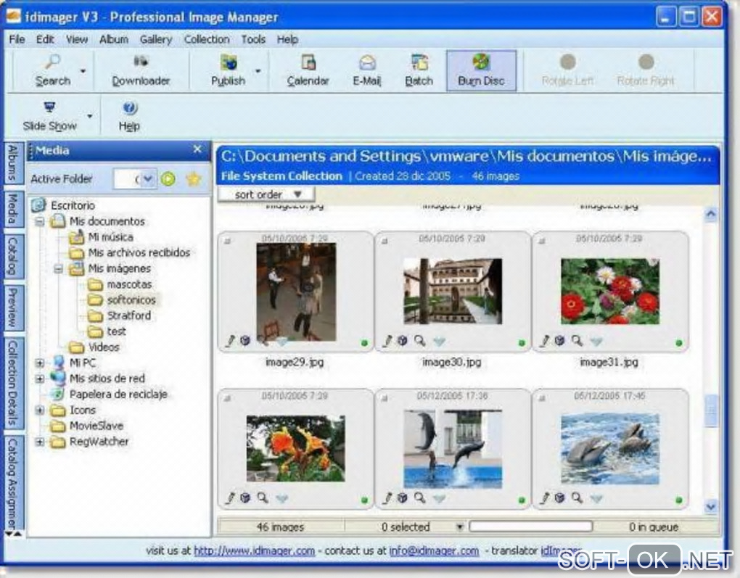Click the magnifier icon under image30.jpg
The image size is (740, 578).
point(419,340)
